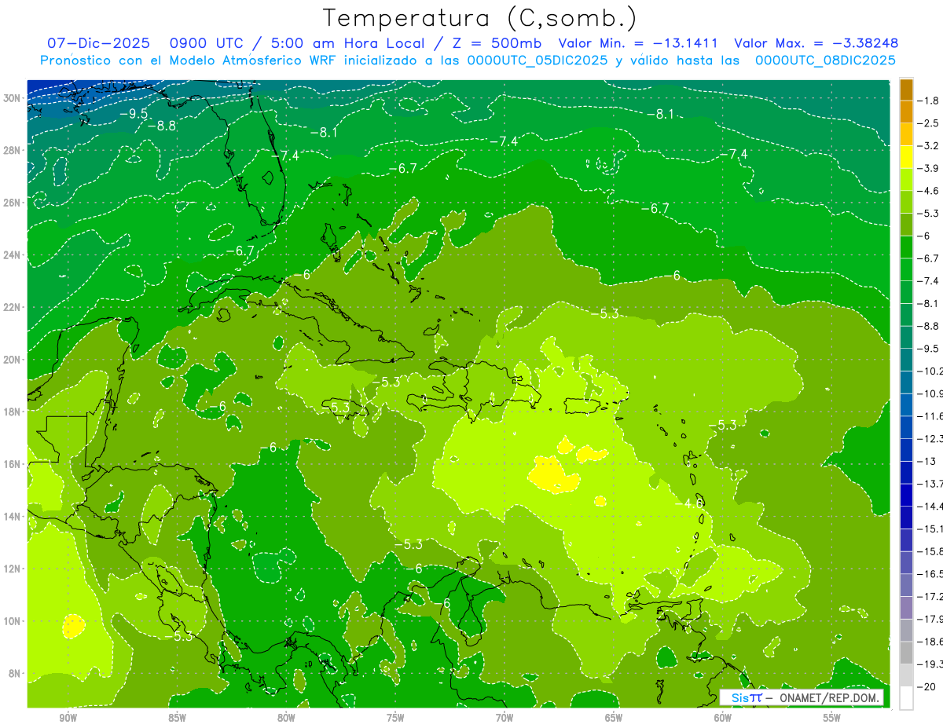The height and width of the screenshot is (728, 943).
Task: Click the -11.6 color bar label
Action: coord(930,415)
